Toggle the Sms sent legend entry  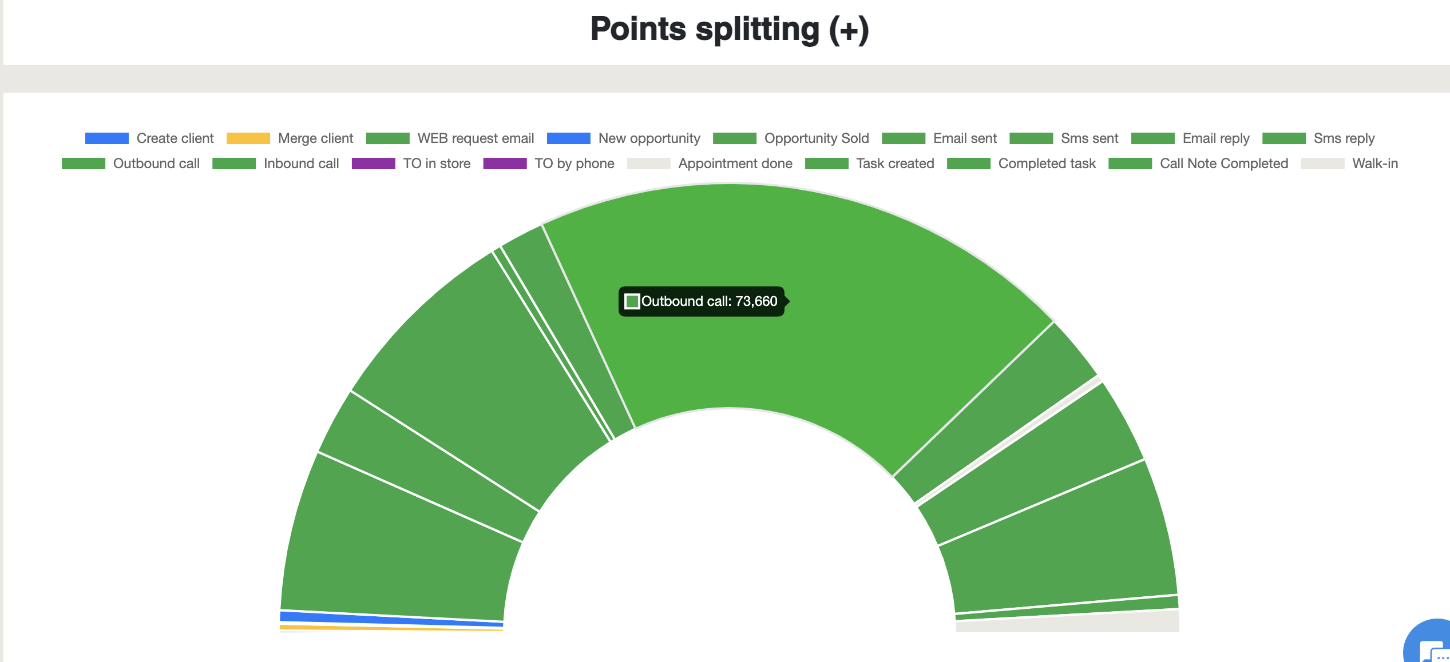[x=1064, y=138]
